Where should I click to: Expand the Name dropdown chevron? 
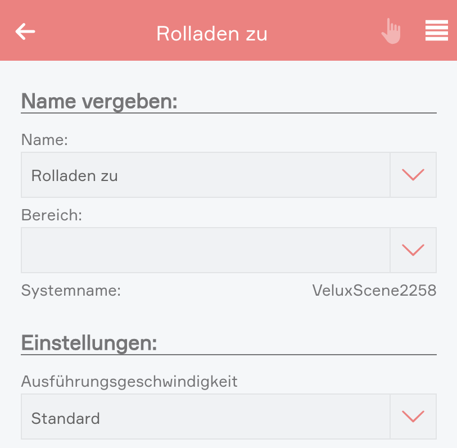[x=413, y=175]
